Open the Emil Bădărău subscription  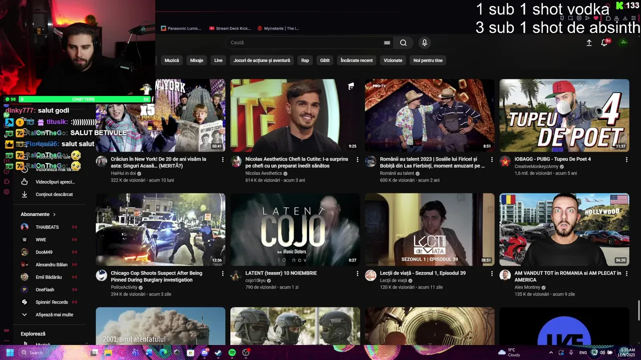coord(49,277)
